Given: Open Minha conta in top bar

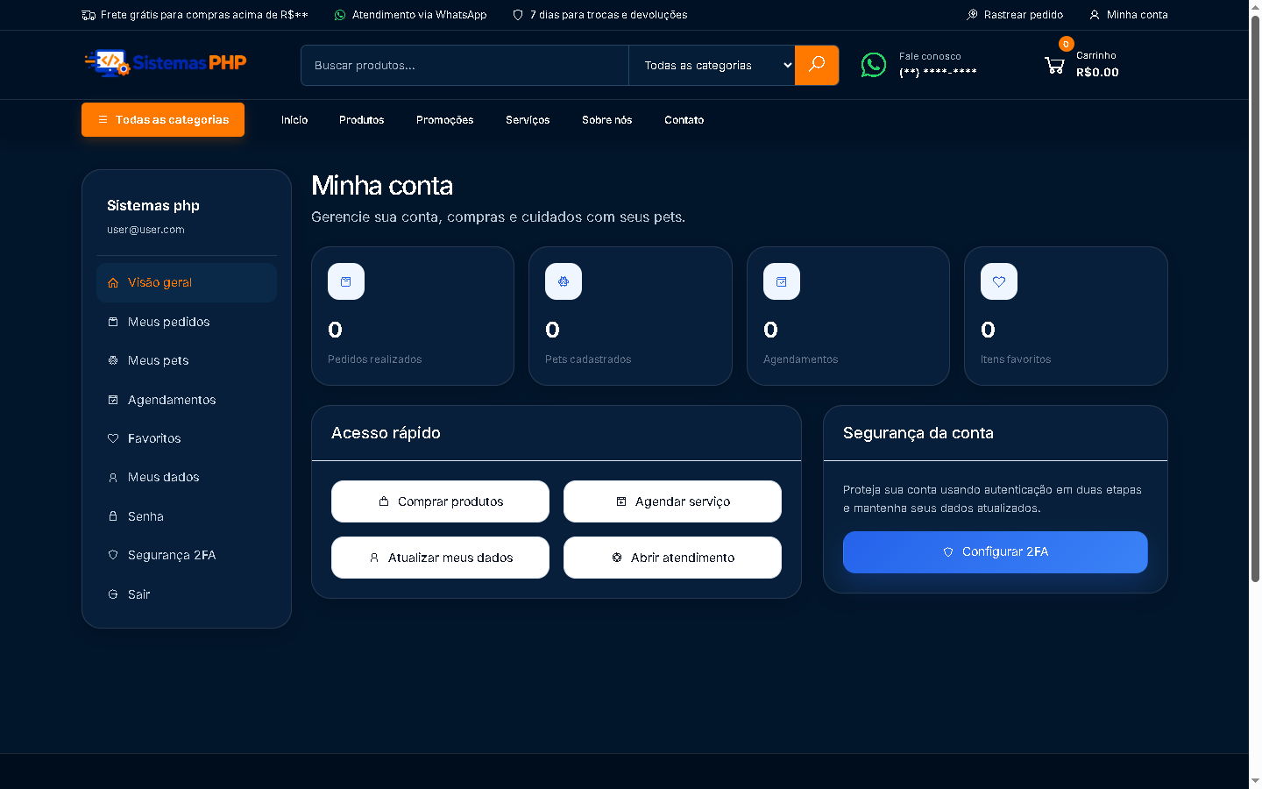Looking at the screenshot, I should 1129,15.
